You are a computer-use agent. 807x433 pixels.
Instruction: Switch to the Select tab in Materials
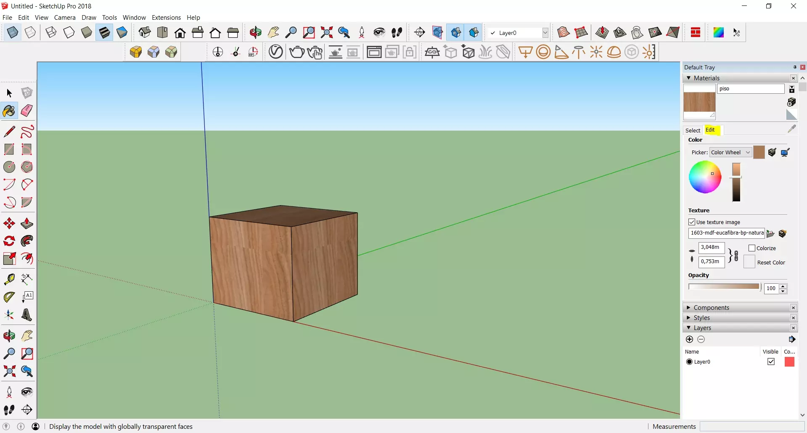pyautogui.click(x=692, y=130)
